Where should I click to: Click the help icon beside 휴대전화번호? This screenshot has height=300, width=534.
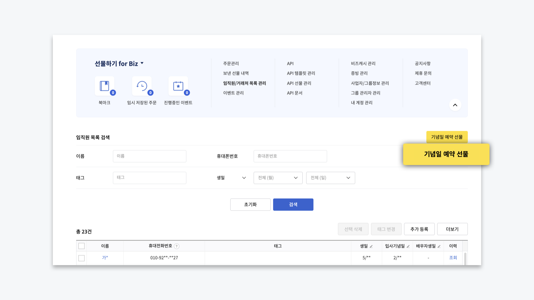pos(177,246)
